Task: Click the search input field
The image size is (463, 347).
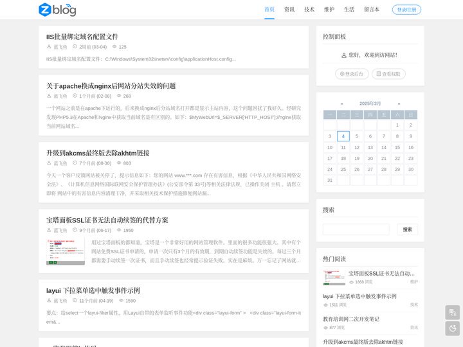Action: (356, 229)
